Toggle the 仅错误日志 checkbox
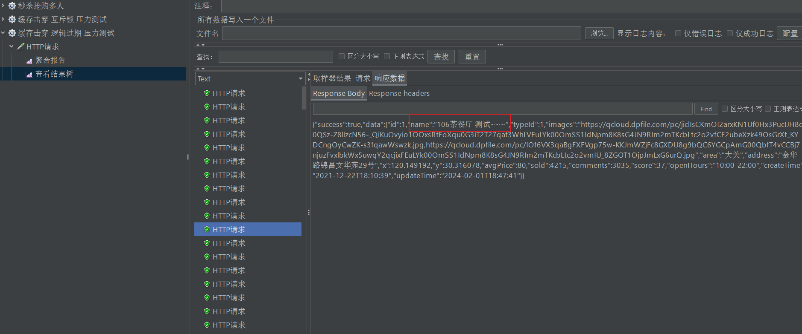The width and height of the screenshot is (802, 334). click(x=678, y=33)
